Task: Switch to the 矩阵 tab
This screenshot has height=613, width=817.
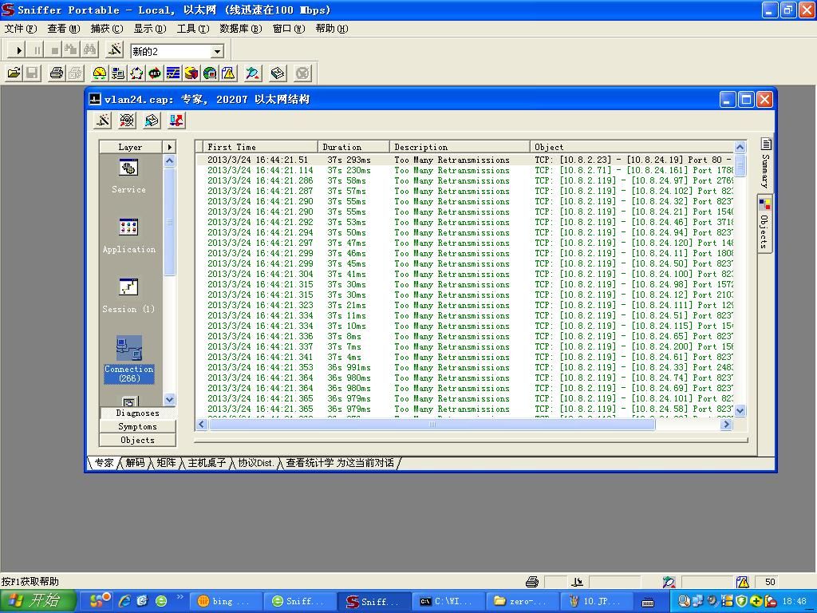Action: [165, 463]
